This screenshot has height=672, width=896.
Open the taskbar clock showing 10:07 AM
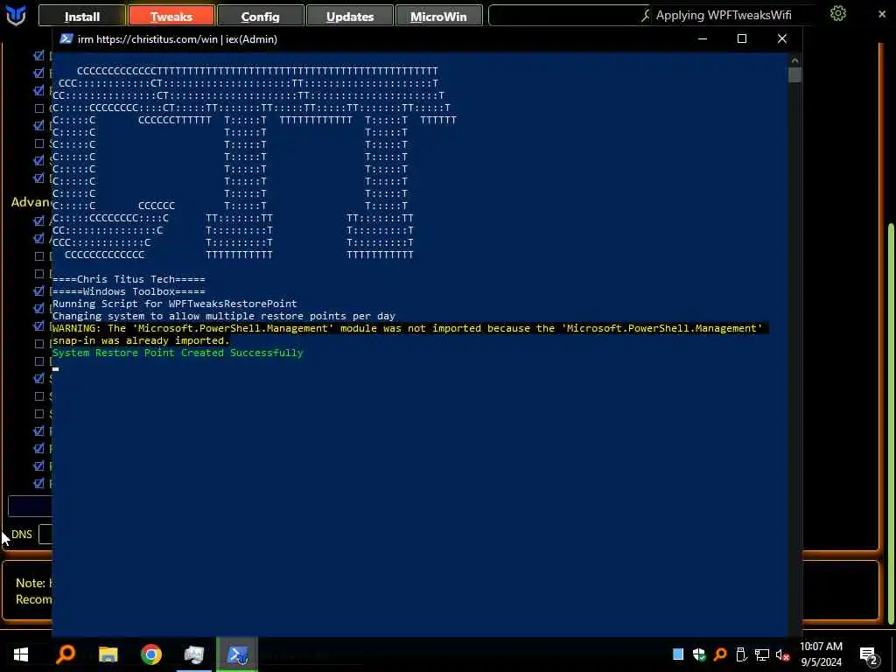pyautogui.click(x=821, y=654)
